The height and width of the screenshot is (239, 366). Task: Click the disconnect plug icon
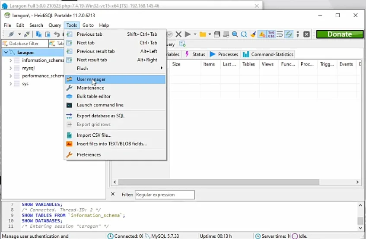coord(27,34)
